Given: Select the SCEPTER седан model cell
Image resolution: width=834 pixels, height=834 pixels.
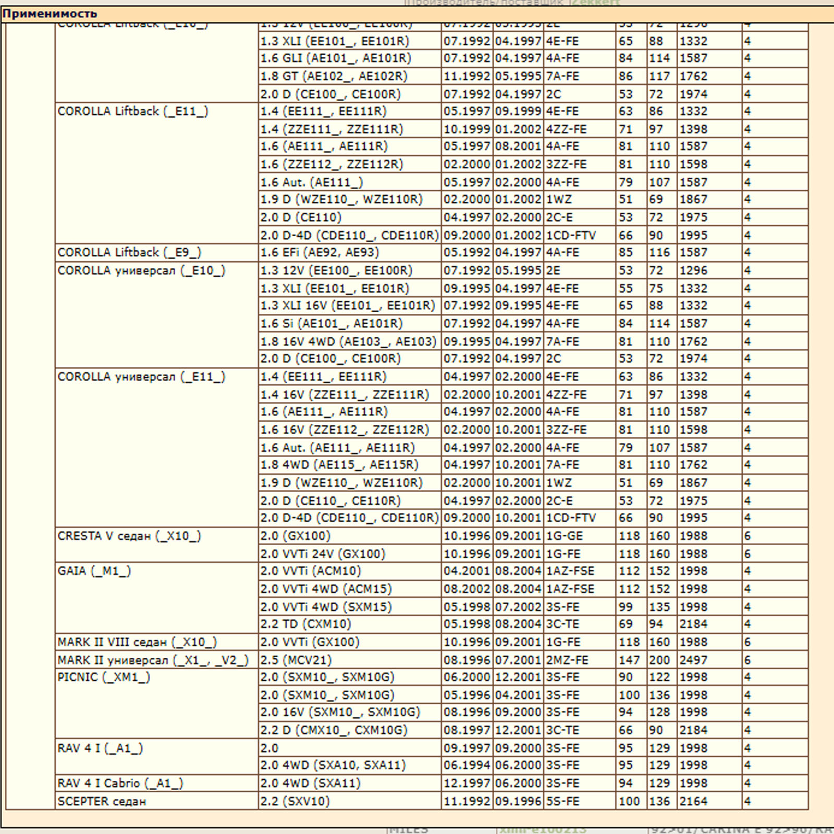Looking at the screenshot, I should pos(102,802).
